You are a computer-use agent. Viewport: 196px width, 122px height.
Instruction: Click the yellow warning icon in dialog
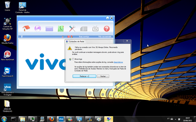(70, 48)
